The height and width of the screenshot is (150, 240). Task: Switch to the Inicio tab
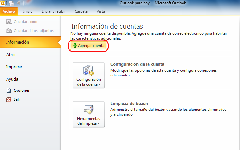point(28,11)
